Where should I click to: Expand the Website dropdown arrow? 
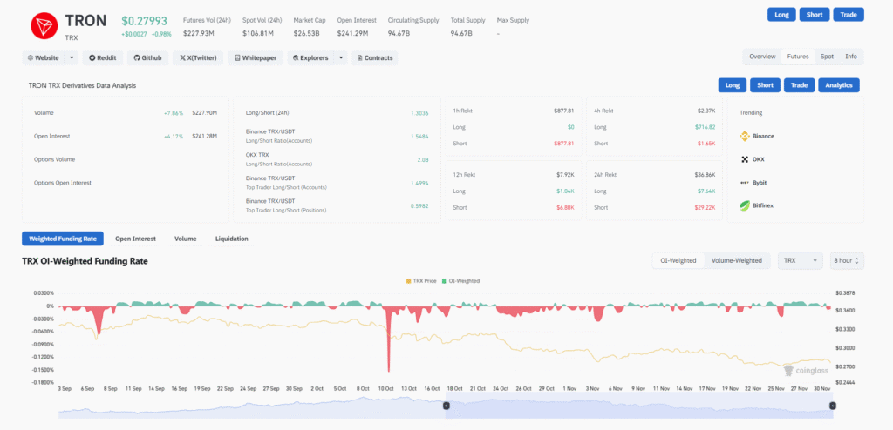(x=72, y=57)
